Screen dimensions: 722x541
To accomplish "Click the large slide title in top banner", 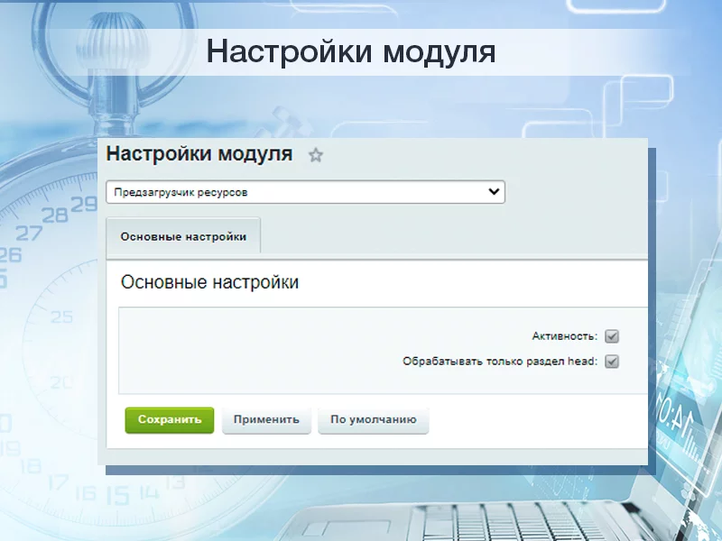I will (351, 51).
